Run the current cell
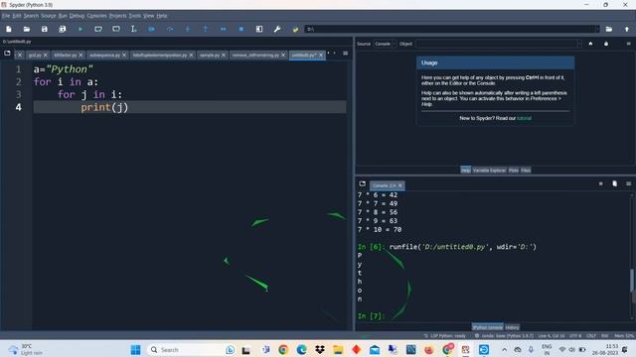 click(x=98, y=29)
